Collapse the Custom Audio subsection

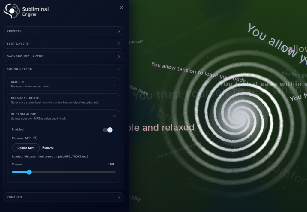64,116
